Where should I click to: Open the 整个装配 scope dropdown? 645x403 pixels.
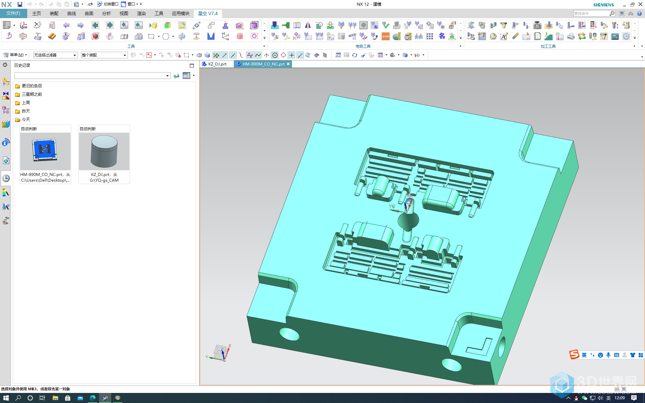(104, 55)
